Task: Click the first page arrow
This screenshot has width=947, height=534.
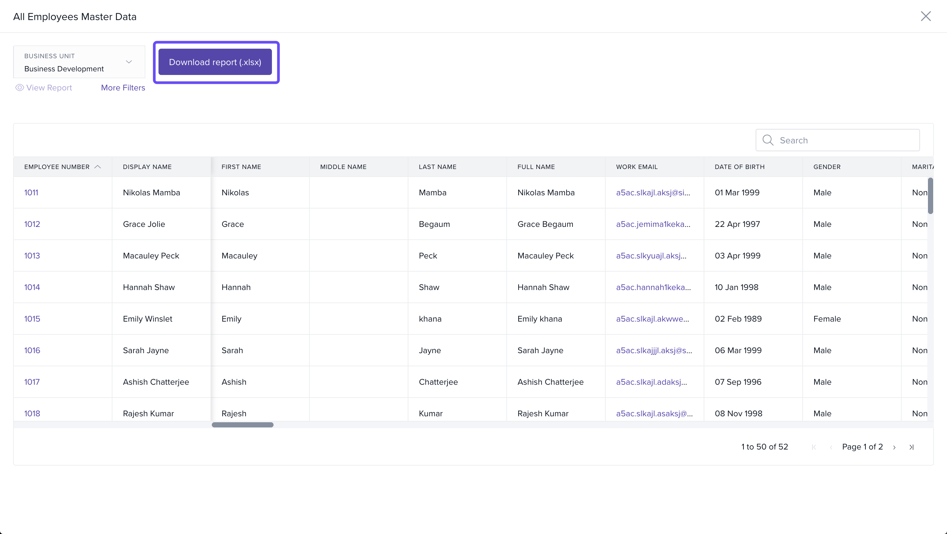Action: pyautogui.click(x=814, y=447)
